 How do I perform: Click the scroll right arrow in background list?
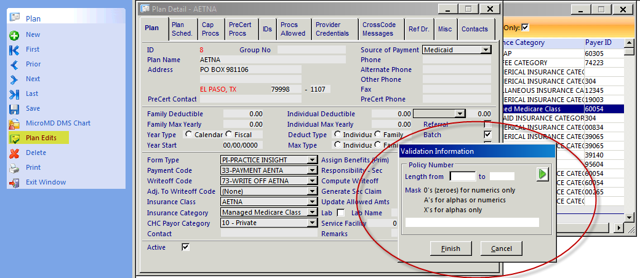[x=620, y=228]
